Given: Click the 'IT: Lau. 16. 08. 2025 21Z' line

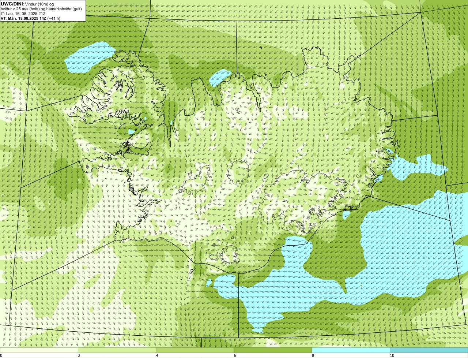Looking at the screenshot, I should (x=23, y=13).
